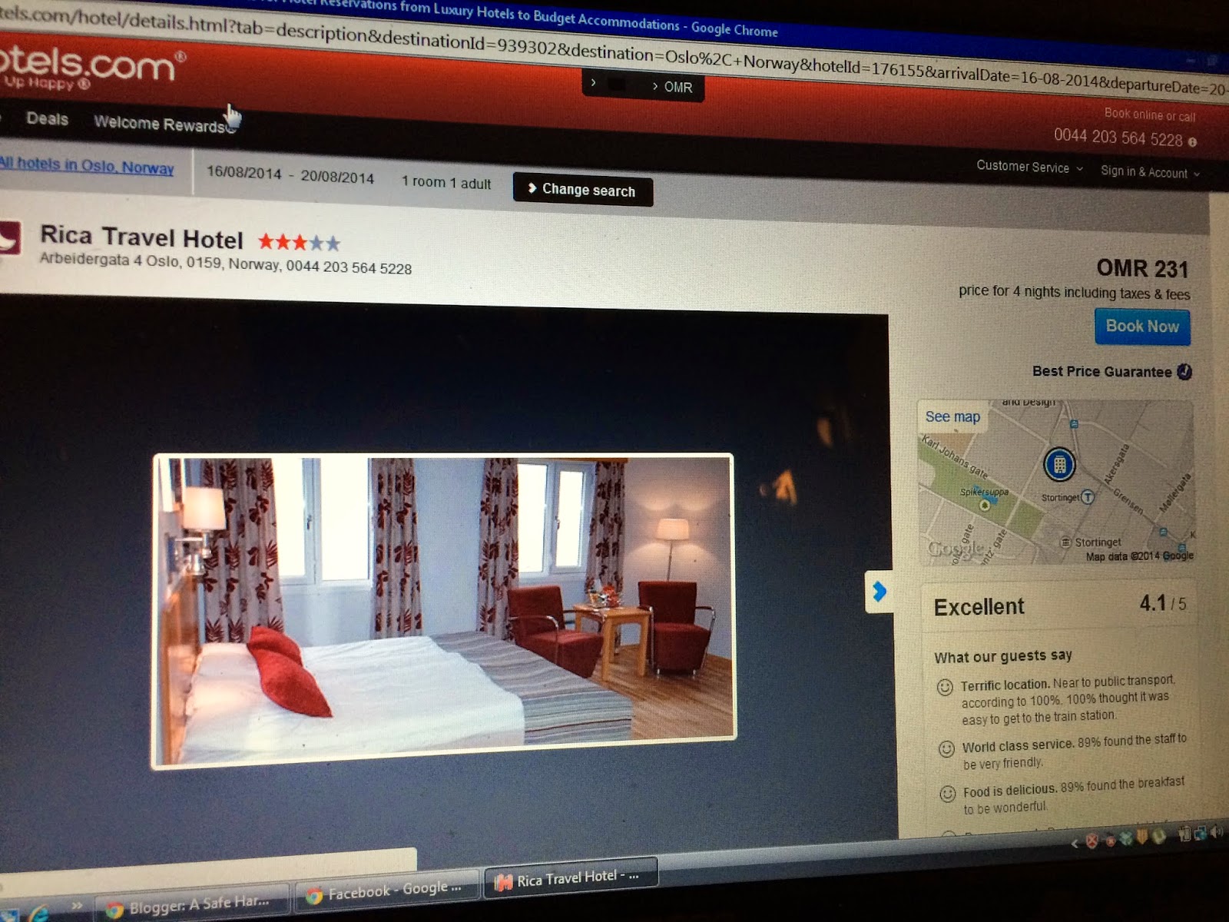1229x922 pixels.
Task: Click the Best Price Guarantee info icon
Action: pyautogui.click(x=1184, y=372)
